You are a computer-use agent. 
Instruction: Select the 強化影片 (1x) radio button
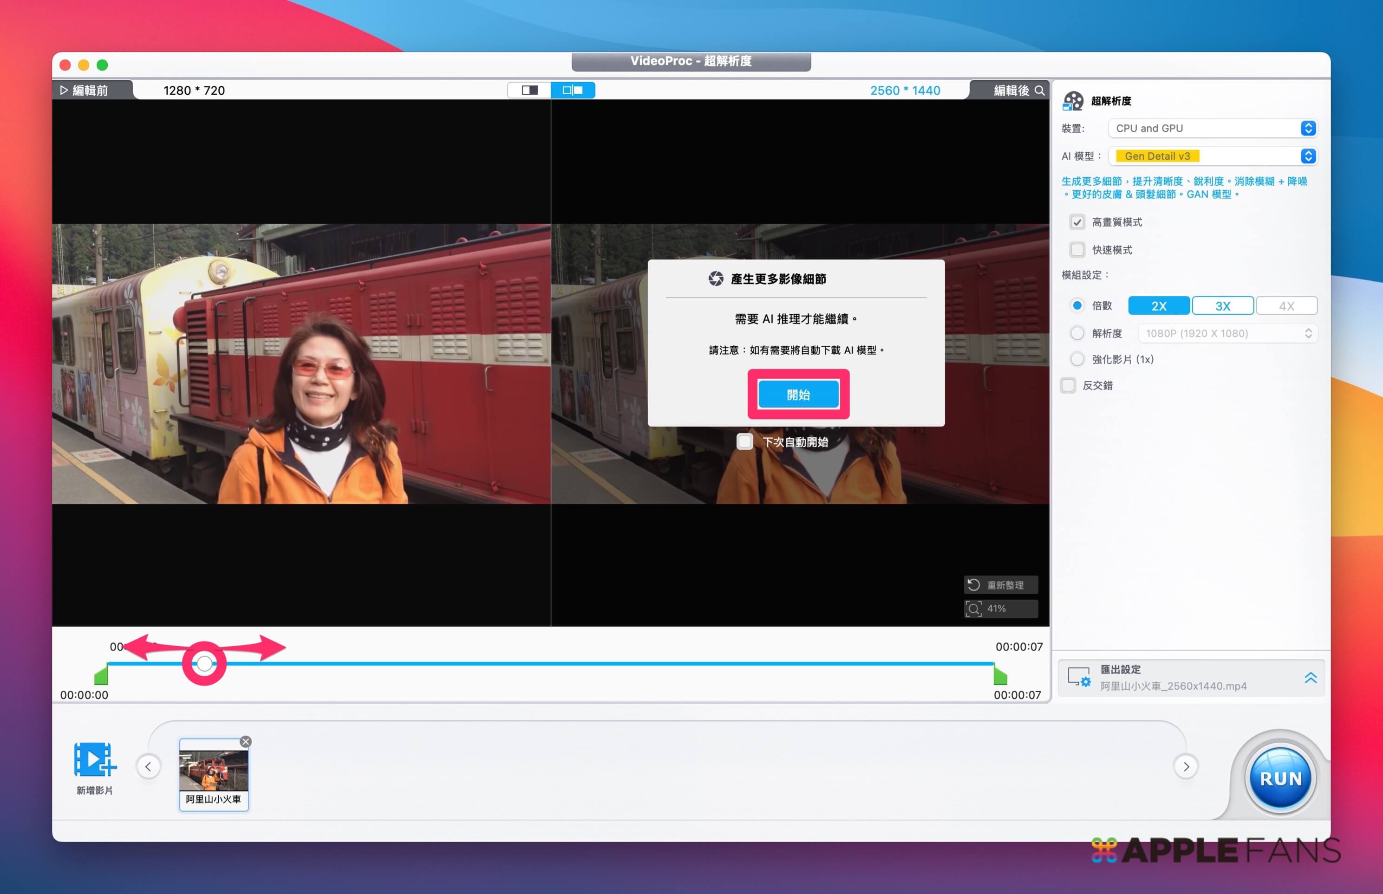1077,359
